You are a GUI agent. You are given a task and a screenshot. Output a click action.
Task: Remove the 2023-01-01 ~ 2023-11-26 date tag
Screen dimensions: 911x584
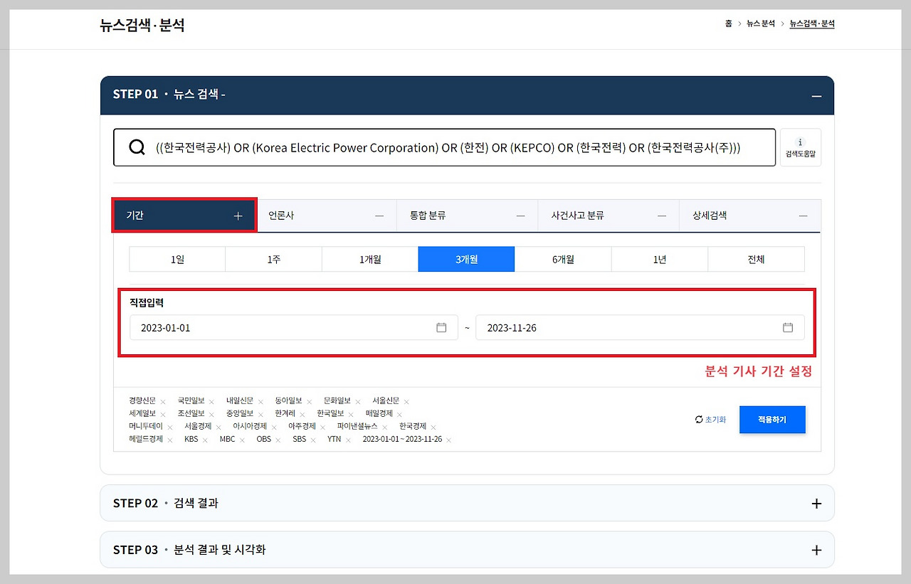(x=449, y=440)
